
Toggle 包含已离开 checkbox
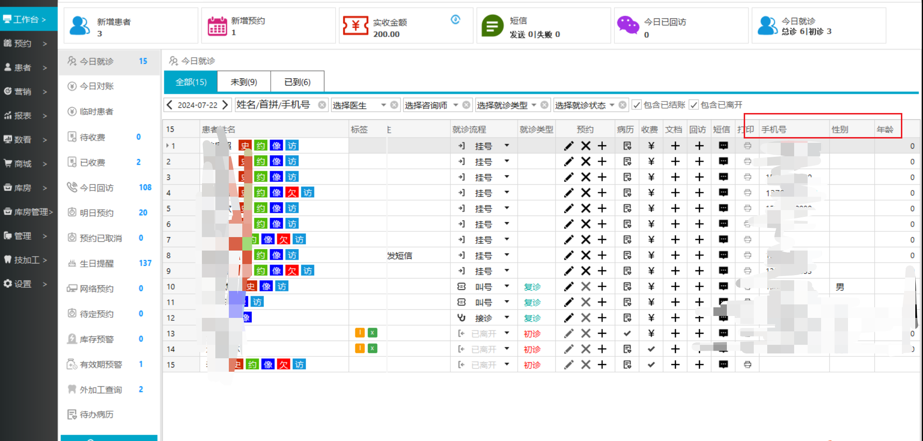click(694, 105)
